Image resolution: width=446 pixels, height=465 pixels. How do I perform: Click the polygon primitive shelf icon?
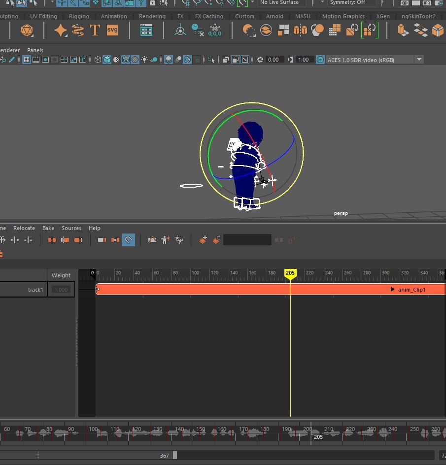[27, 31]
